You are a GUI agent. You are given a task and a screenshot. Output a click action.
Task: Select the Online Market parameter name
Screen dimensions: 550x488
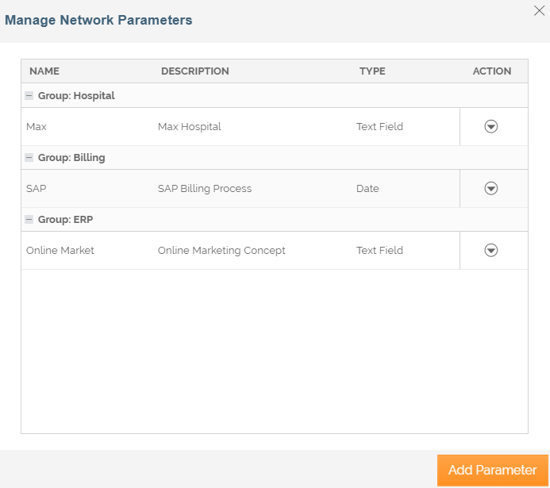60,250
